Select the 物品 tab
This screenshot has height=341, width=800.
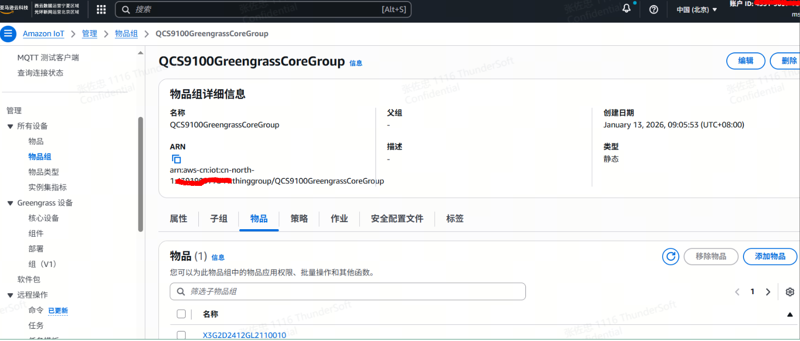259,219
